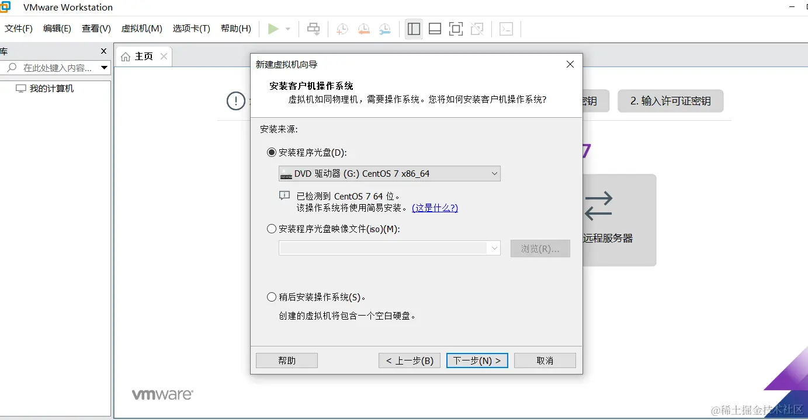Click the home icon on the Home tab
Viewport: 808px width, 420px height.
(x=126, y=57)
